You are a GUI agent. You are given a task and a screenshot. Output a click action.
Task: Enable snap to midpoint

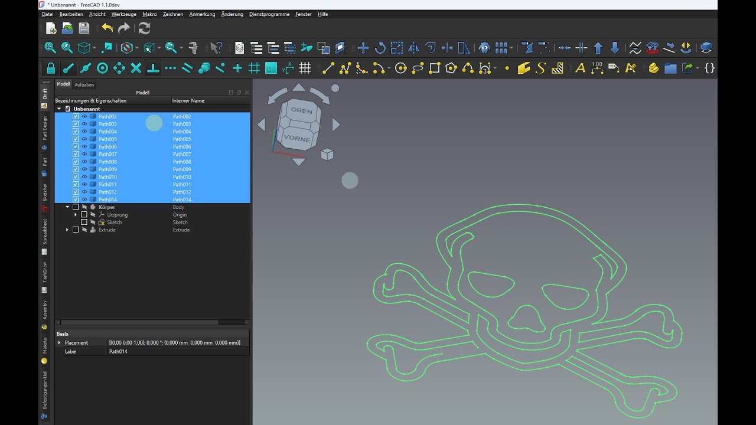click(x=85, y=68)
